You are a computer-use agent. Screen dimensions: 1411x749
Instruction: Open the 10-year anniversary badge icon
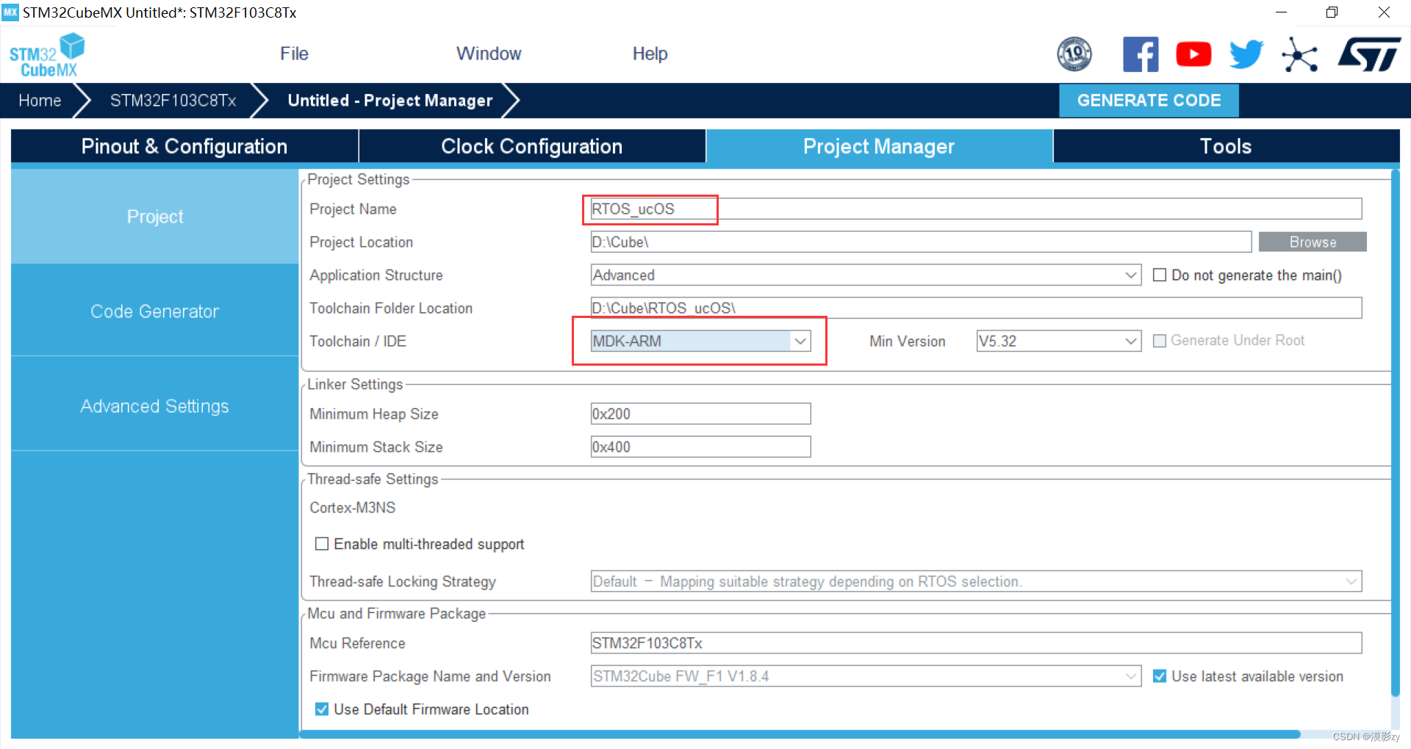coord(1074,54)
